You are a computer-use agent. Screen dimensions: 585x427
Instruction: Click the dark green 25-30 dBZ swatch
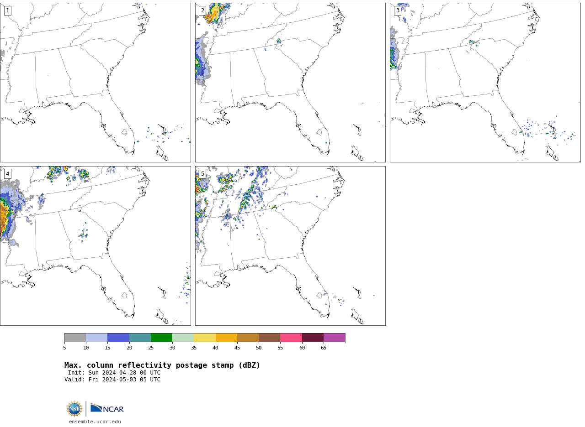point(161,338)
